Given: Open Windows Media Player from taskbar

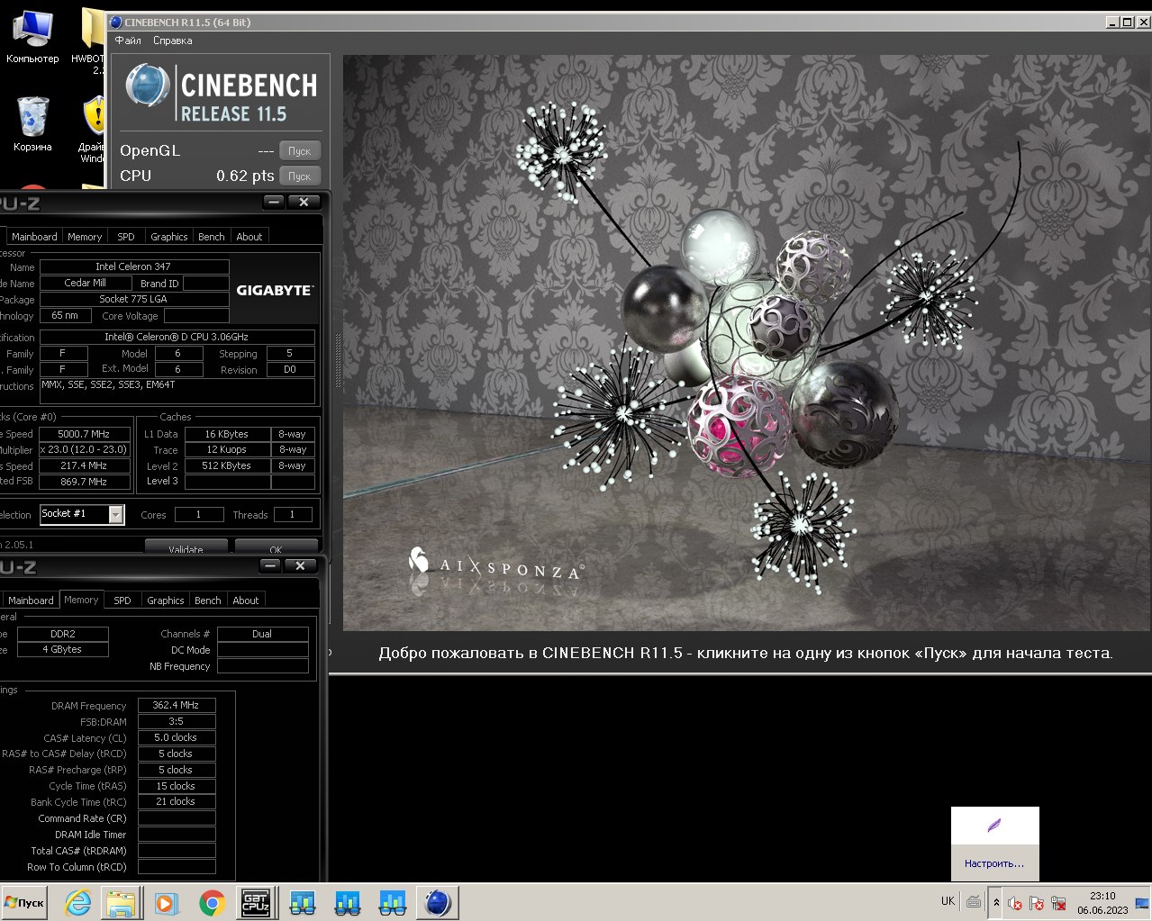Looking at the screenshot, I should (166, 902).
